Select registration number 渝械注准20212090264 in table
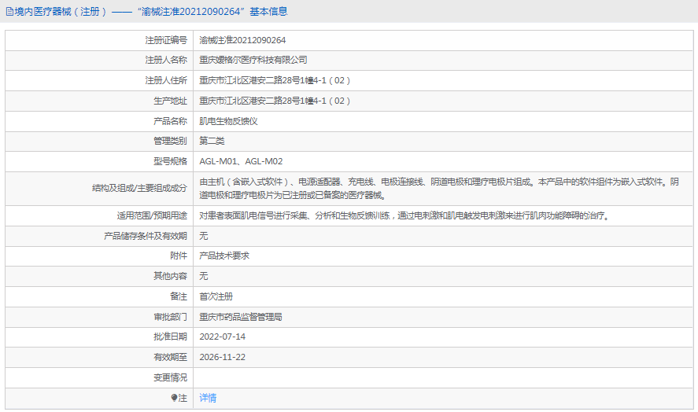 [242, 40]
